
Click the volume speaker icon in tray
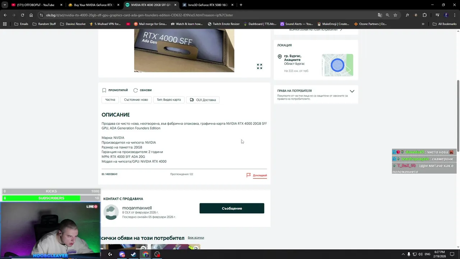pyautogui.click(x=421, y=254)
